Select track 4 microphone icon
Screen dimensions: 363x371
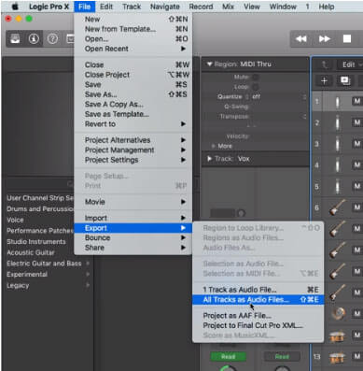[x=338, y=165]
